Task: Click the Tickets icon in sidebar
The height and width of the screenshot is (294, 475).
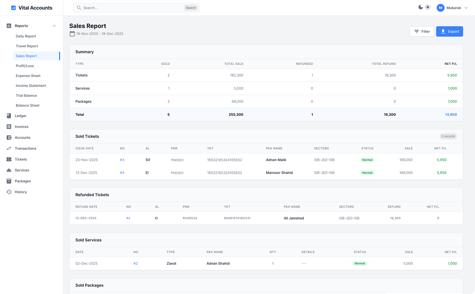Action: (9, 159)
